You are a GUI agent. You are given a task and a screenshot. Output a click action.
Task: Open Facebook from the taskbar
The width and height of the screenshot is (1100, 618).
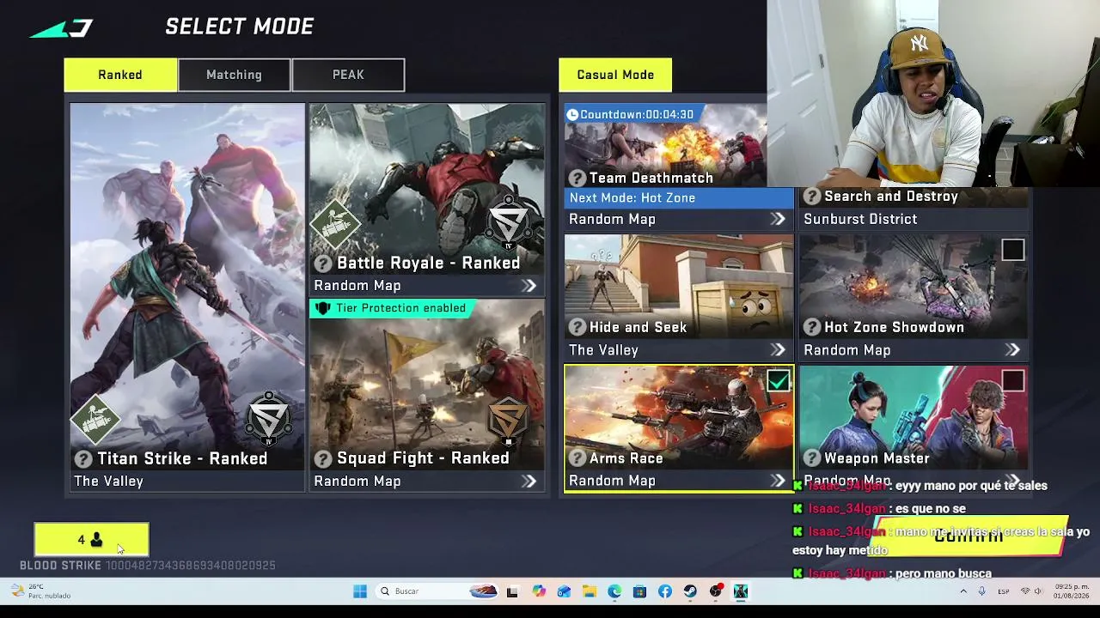point(665,591)
